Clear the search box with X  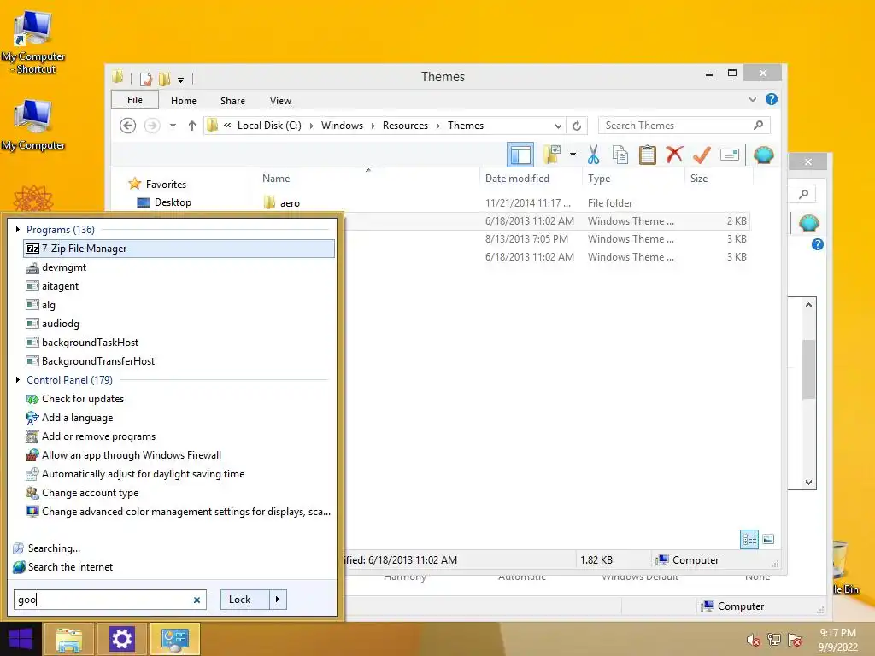point(197,600)
